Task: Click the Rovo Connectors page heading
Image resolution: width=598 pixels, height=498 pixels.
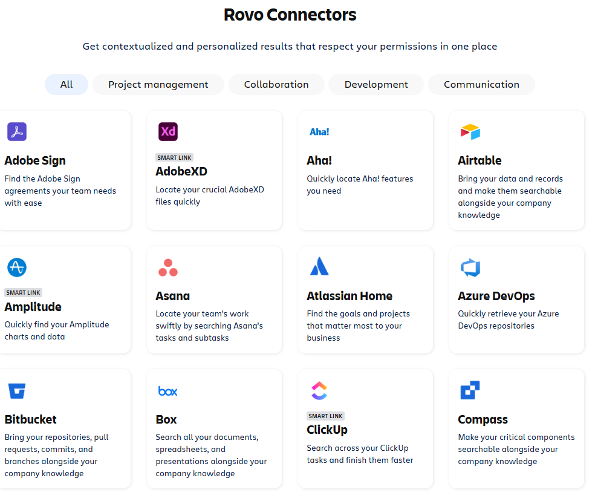Action: 290,15
